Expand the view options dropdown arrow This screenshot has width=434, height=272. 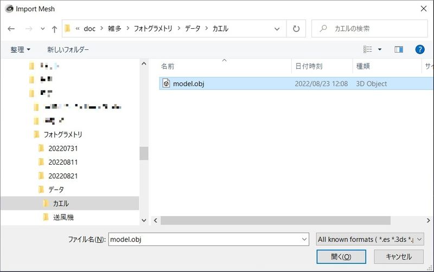(380, 49)
